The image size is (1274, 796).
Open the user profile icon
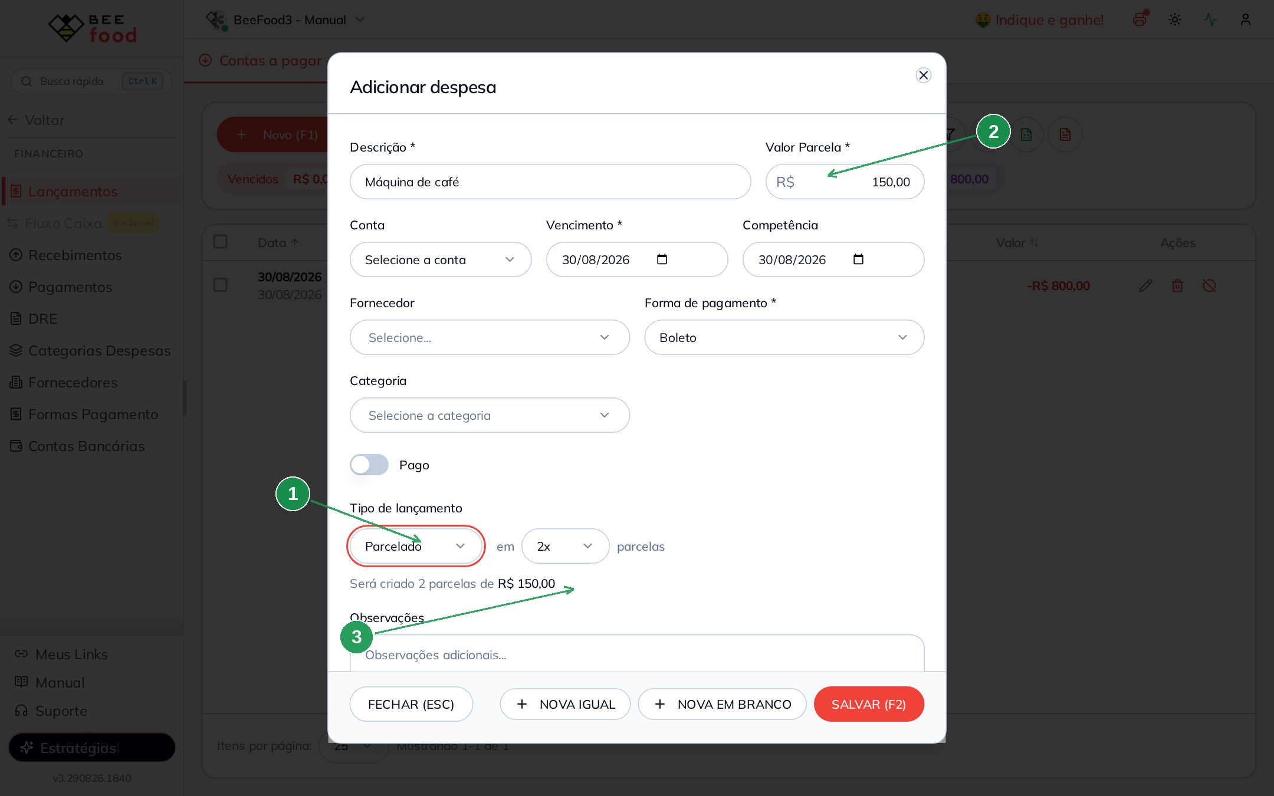(1246, 19)
